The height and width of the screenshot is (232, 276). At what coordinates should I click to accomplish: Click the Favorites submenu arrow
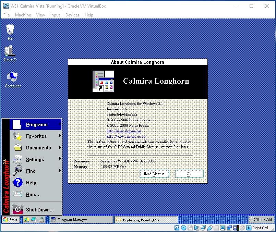click(60, 136)
